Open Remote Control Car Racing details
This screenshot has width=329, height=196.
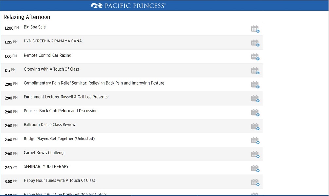click(47, 55)
